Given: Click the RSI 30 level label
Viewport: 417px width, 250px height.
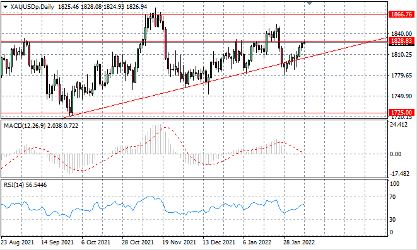Looking at the screenshot, I should click(392, 220).
